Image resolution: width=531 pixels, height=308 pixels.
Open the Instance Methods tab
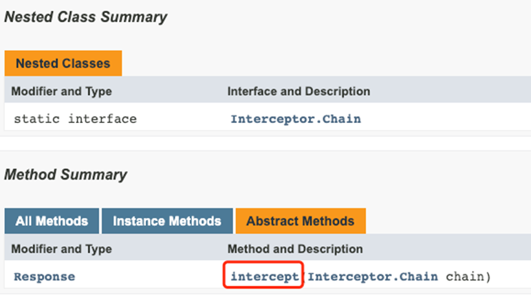click(x=167, y=221)
